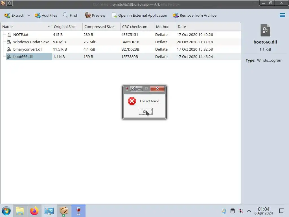Click the 'File not found.' message text
Screen dimensions: 289x217
click(150, 101)
